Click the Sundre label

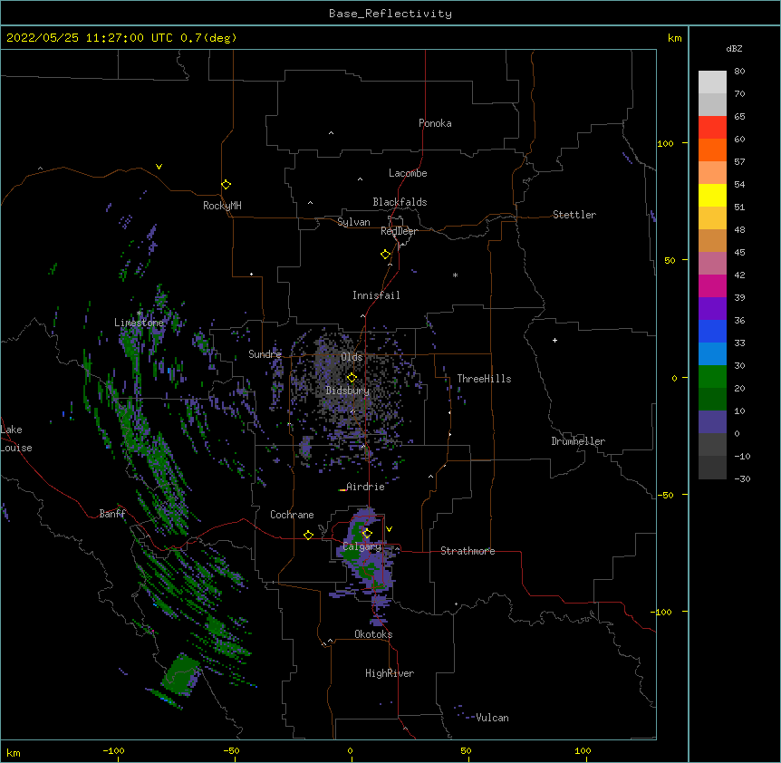click(265, 354)
